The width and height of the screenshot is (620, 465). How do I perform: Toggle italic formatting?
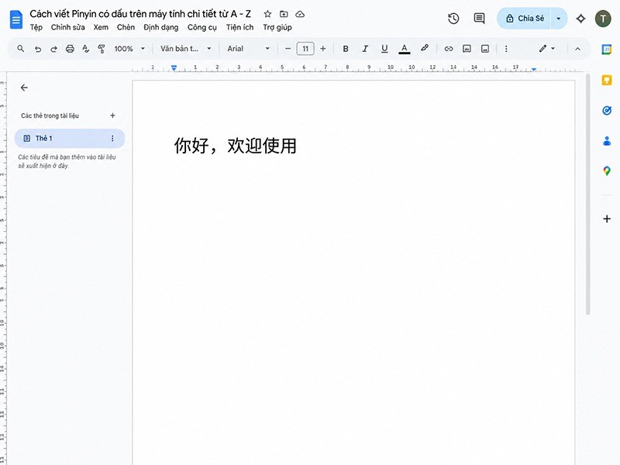(x=365, y=49)
